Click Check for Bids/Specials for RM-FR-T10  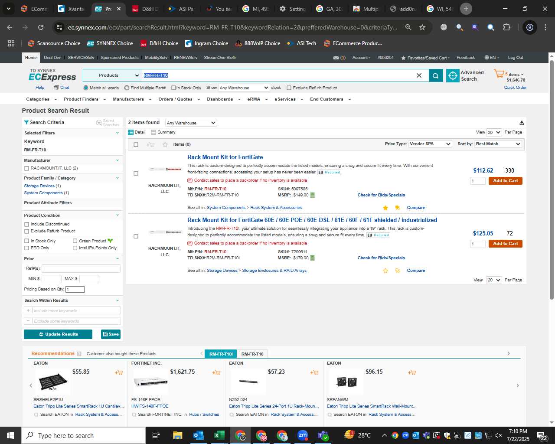pos(381,195)
